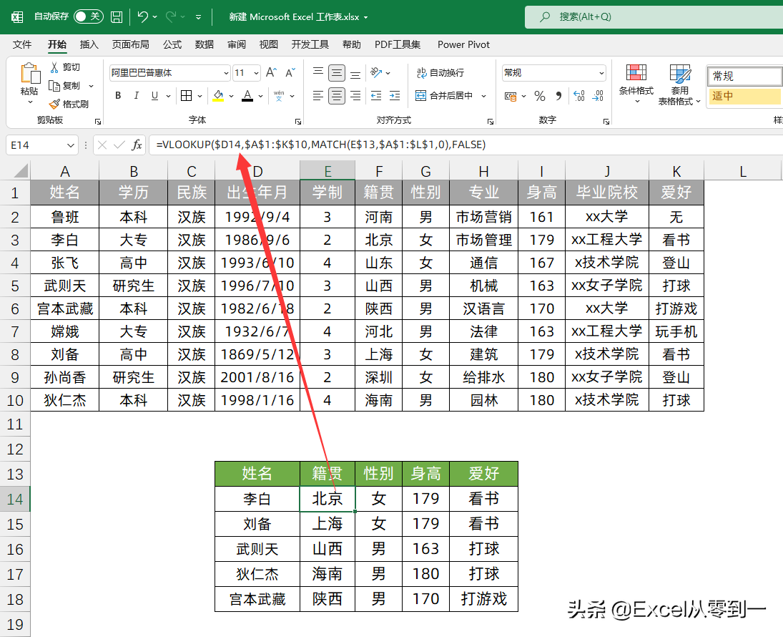Open the font name dropdown

pyautogui.click(x=226, y=73)
